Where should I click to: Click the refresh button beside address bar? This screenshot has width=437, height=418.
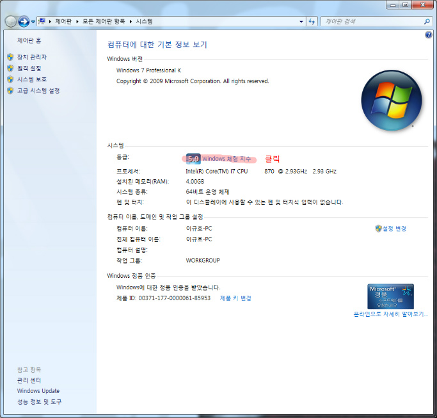coord(312,22)
